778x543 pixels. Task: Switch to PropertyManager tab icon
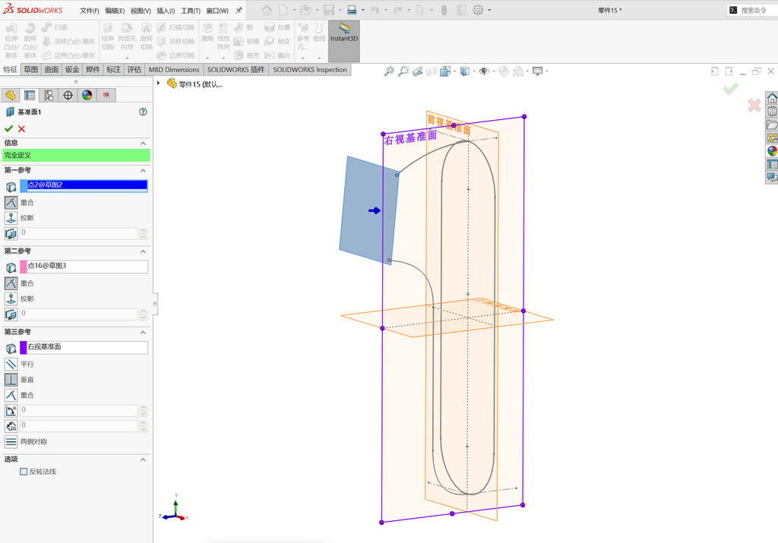(30, 95)
